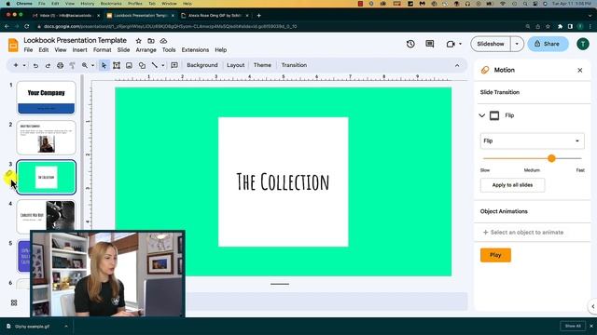
Task: Select the text box tool
Action: (x=117, y=65)
